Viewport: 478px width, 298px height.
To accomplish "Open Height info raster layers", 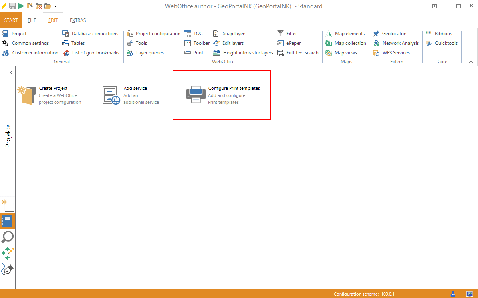I will pos(243,53).
